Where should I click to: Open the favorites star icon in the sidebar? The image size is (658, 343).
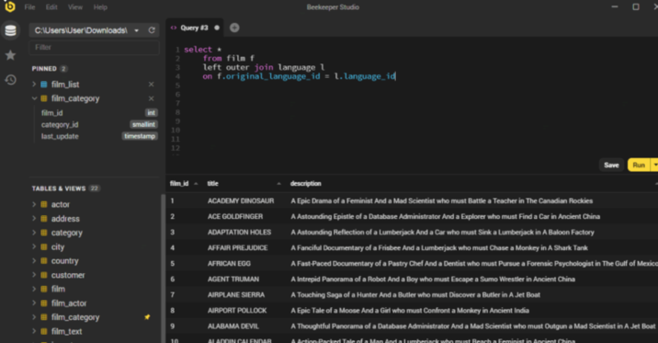[x=10, y=55]
